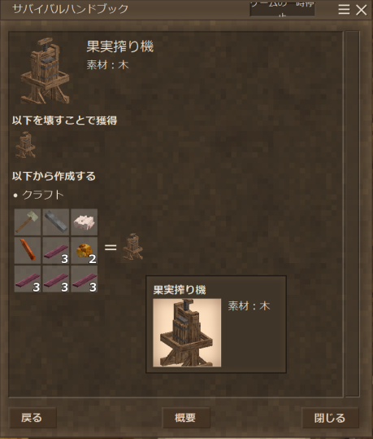Viewport: 373px width, 439px height.
Task: Select the grey metal plate ingredient
Action: [56, 222]
